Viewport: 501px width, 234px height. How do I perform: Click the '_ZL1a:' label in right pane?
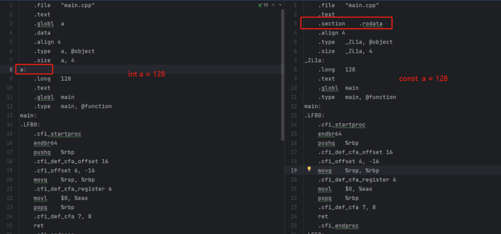(315, 60)
